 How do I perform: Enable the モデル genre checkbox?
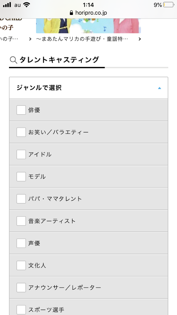click(21, 177)
